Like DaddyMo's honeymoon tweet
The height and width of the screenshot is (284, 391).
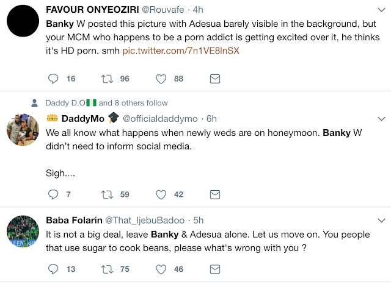click(x=161, y=195)
